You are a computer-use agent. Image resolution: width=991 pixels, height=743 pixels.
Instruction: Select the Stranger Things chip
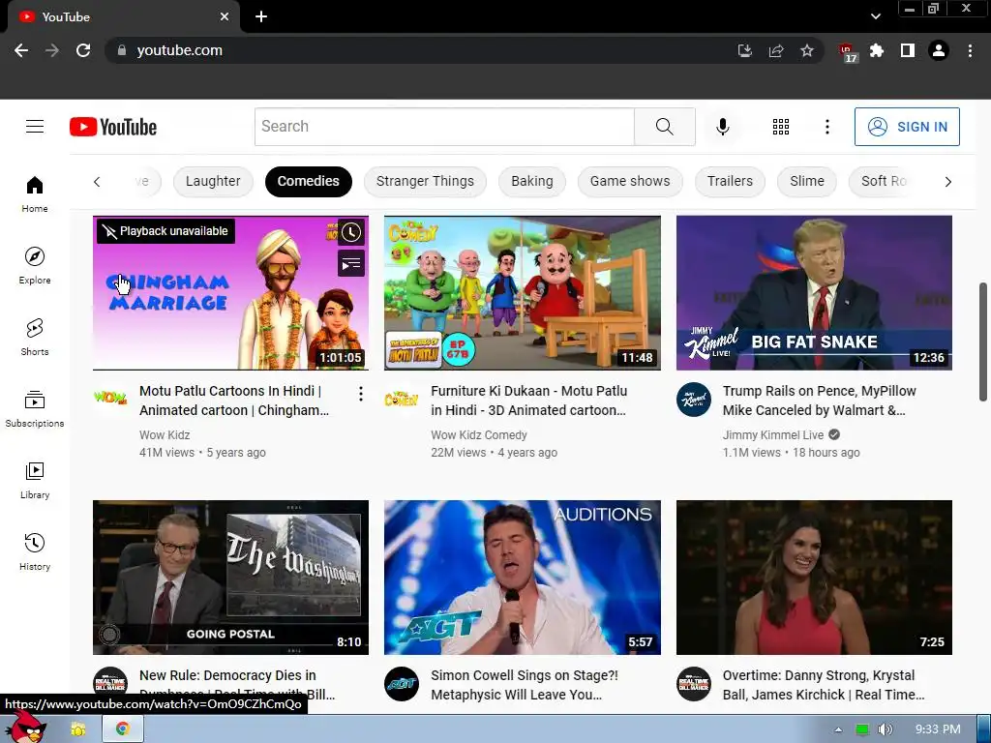click(425, 181)
